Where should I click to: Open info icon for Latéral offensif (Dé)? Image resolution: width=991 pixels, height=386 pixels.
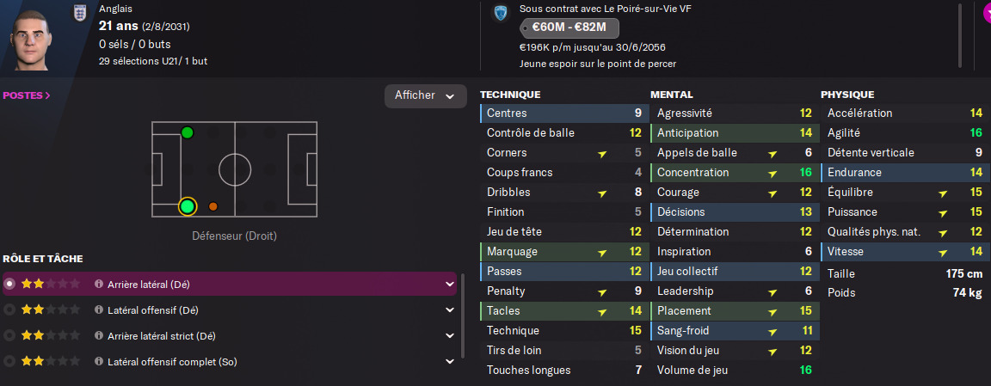pyautogui.click(x=99, y=309)
